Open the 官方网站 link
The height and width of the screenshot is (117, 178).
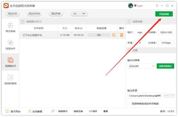click(15, 112)
